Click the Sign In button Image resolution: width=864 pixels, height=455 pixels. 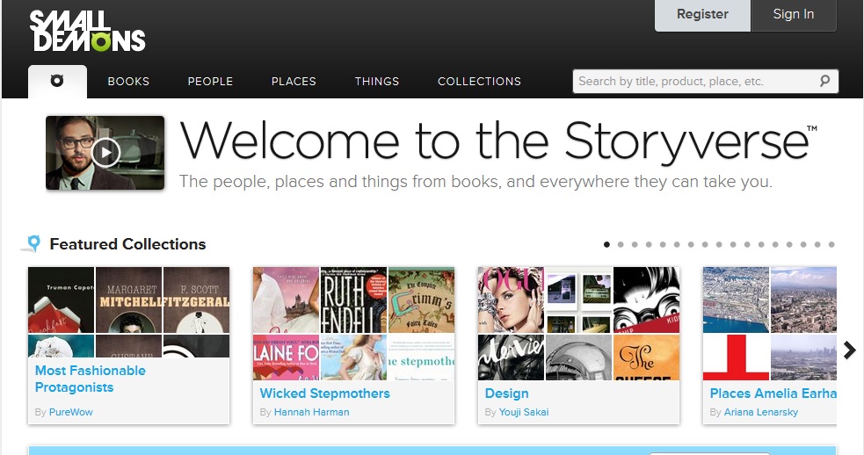pos(794,15)
